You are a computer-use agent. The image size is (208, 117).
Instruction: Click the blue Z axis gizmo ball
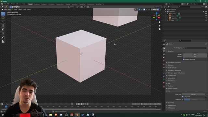157,13
